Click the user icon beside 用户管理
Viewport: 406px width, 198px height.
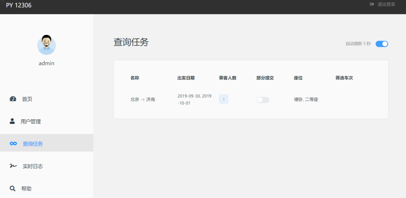(12, 121)
